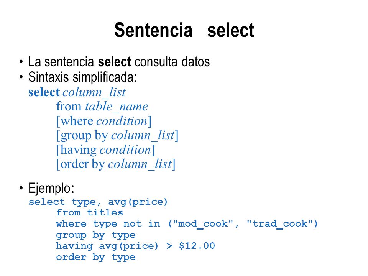
Task: Click the "mod_cook" string in the where clause
Action: (203, 224)
